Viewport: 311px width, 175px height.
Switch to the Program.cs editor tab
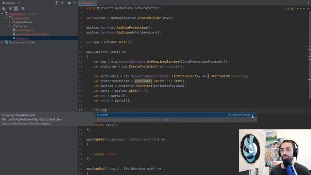click(87, 3)
